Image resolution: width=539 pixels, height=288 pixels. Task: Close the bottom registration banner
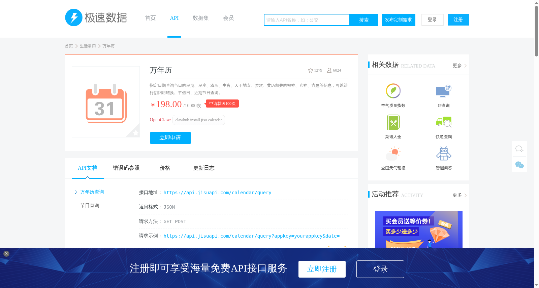(6, 254)
